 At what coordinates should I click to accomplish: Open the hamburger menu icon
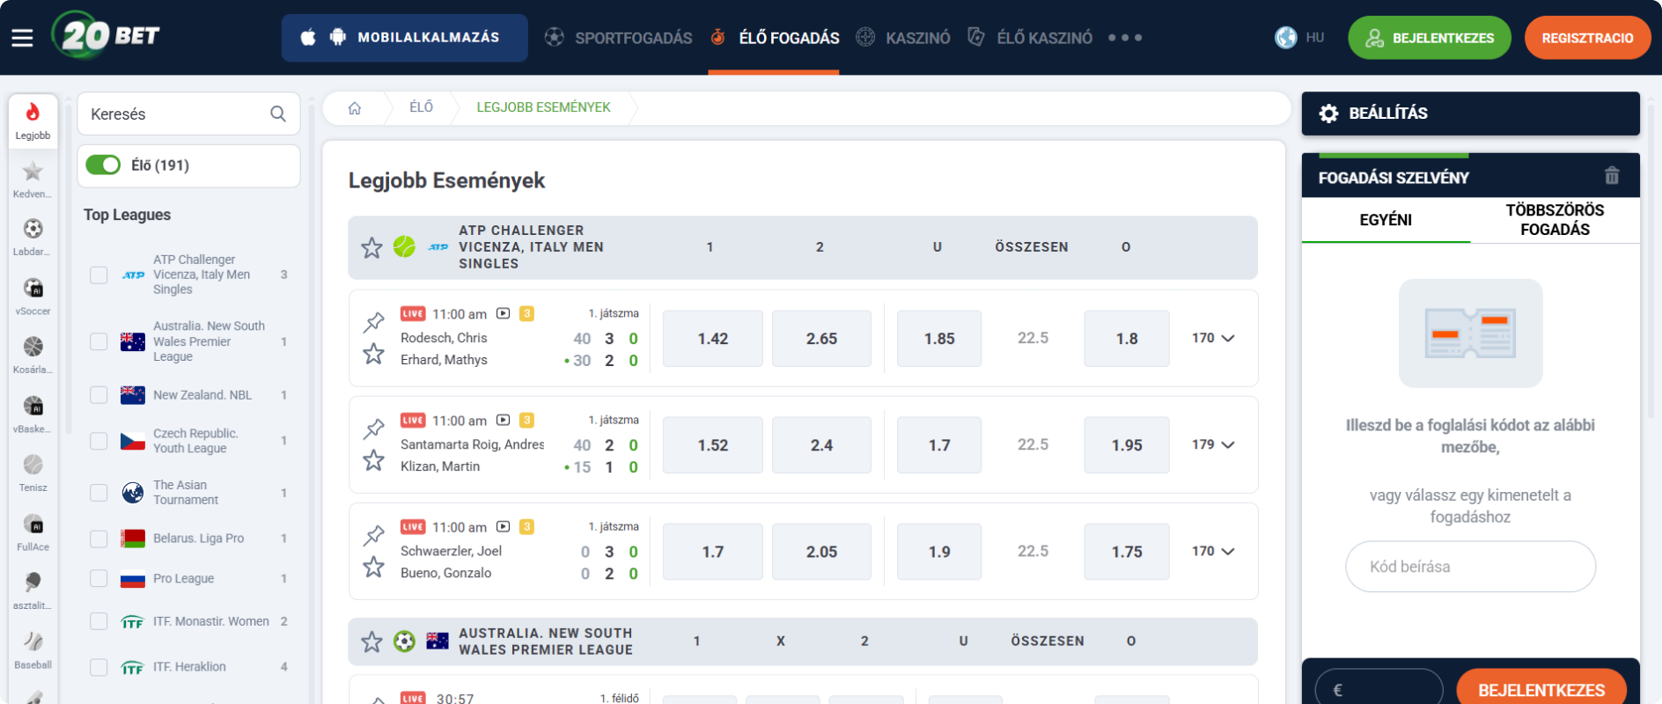[22, 38]
